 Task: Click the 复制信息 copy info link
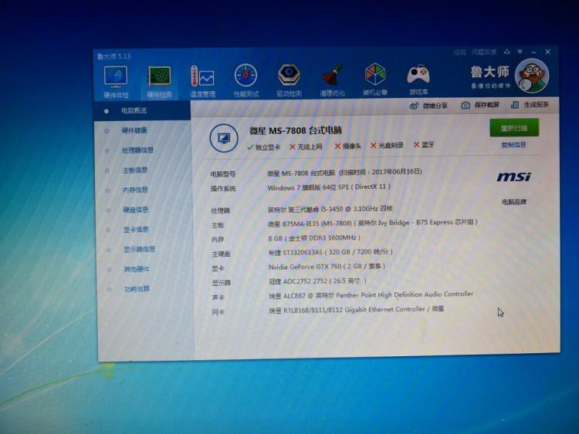pos(513,145)
